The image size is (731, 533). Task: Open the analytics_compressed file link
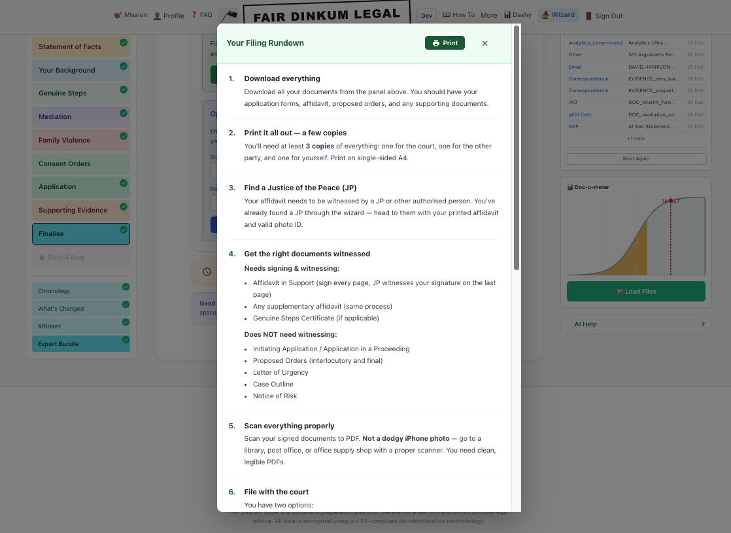pos(596,43)
